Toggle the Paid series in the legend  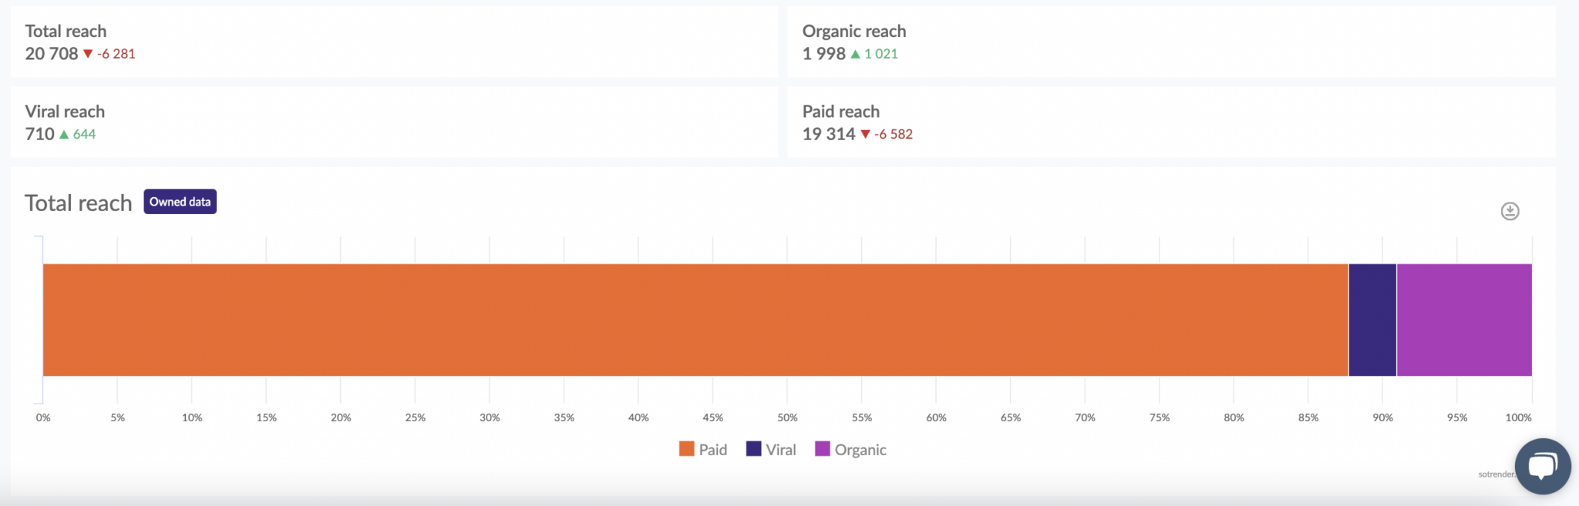pos(703,449)
